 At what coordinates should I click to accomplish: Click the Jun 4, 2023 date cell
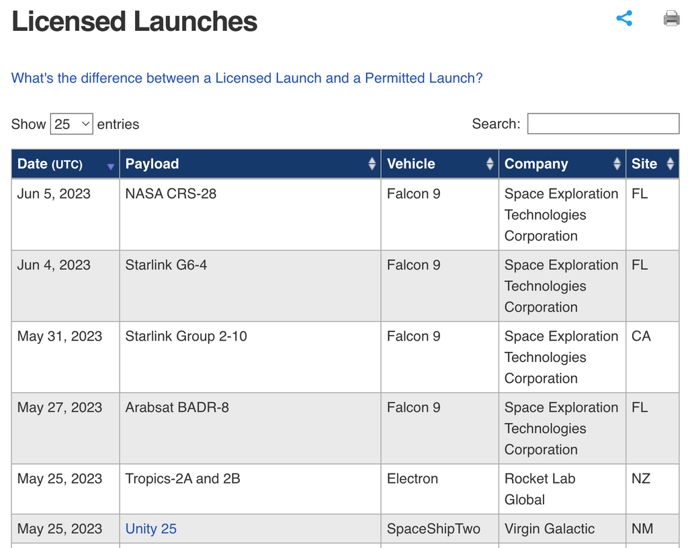(65, 286)
